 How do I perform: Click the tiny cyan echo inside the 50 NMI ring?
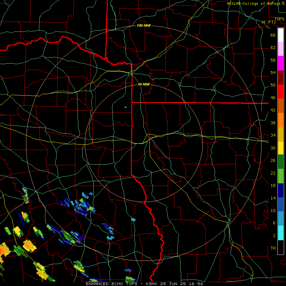(x=126, y=107)
